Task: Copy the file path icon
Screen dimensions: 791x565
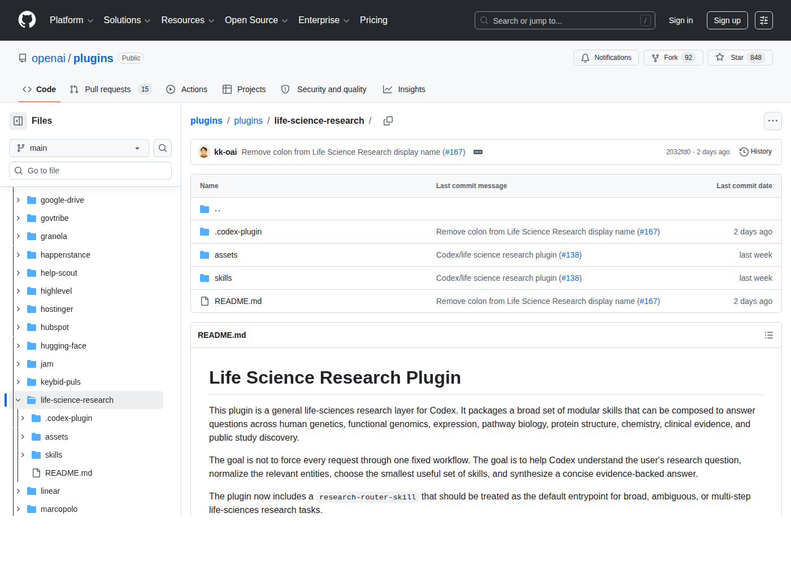Action: coord(388,121)
